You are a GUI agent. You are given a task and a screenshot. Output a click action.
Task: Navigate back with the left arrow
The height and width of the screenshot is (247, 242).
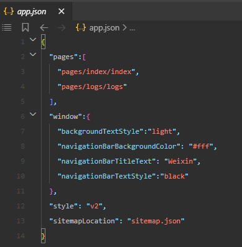point(44,27)
